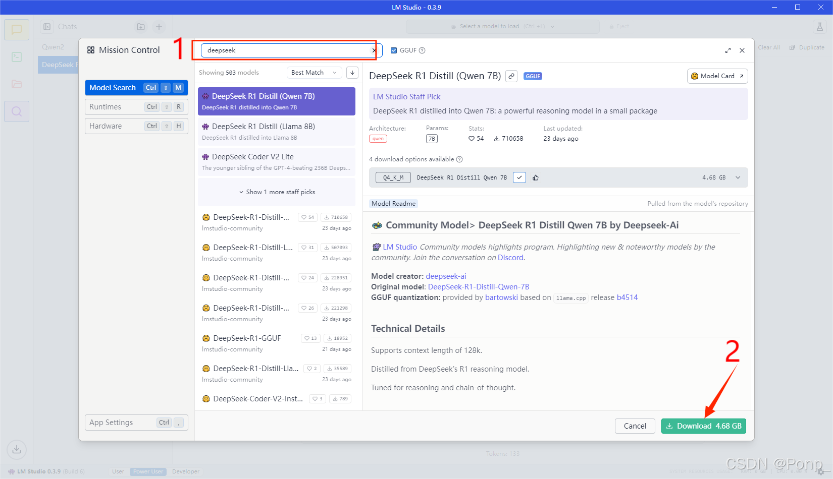Open App Settings
The image size is (833, 479).
[136, 423]
